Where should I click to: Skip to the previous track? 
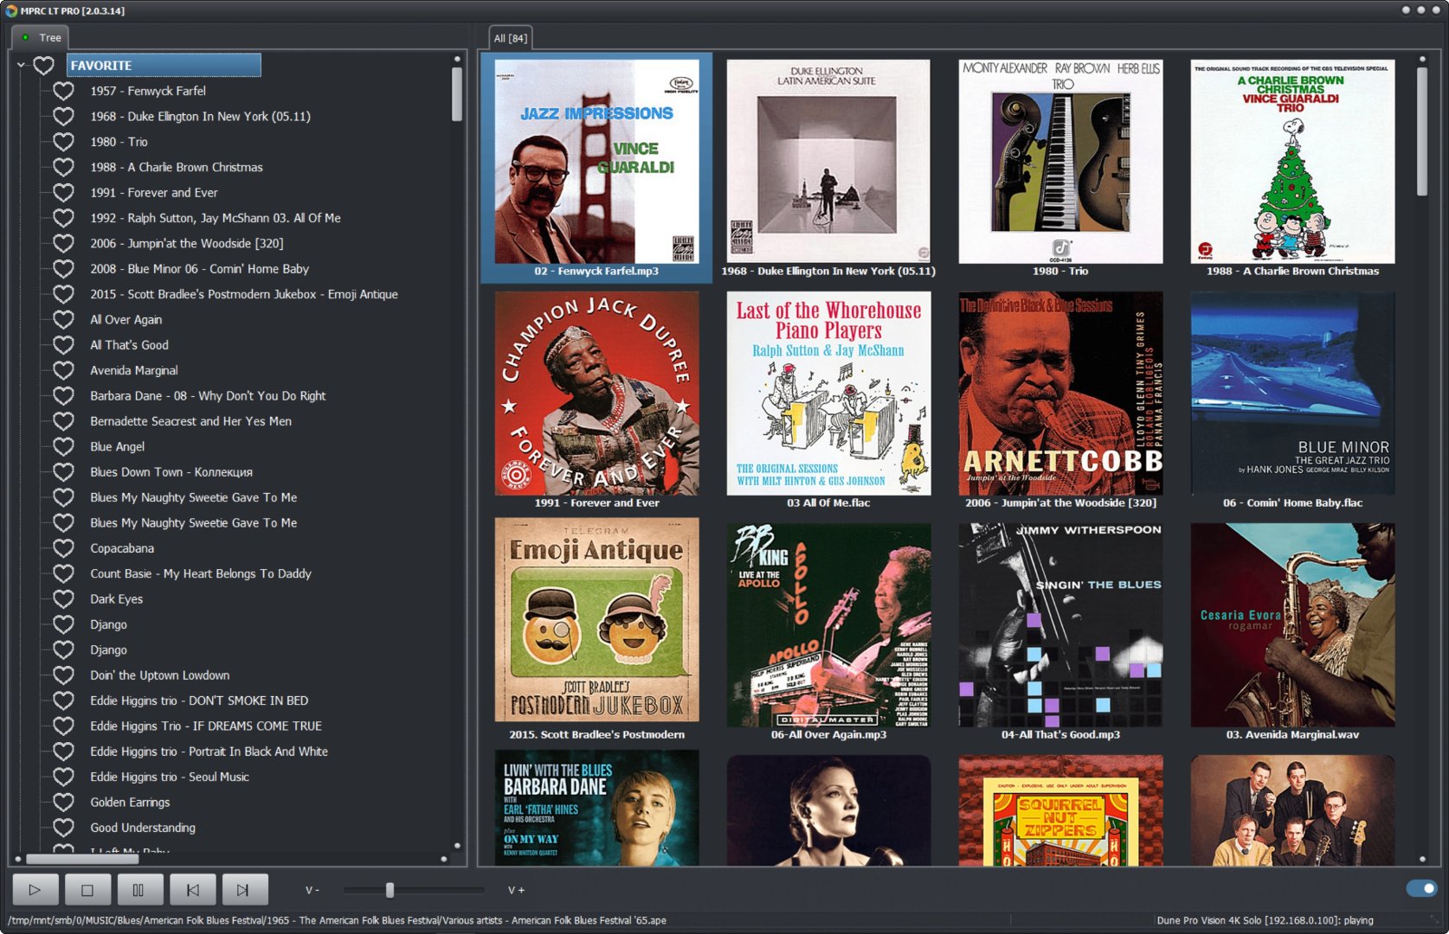192,889
